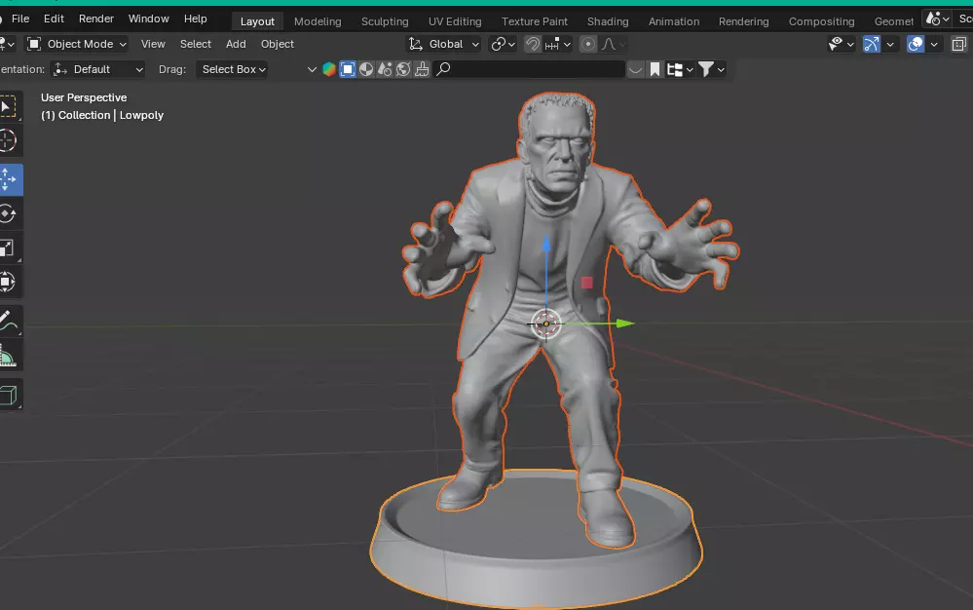Switch to Animation workspace tab
Viewport: 973px width, 610px height.
(x=674, y=21)
